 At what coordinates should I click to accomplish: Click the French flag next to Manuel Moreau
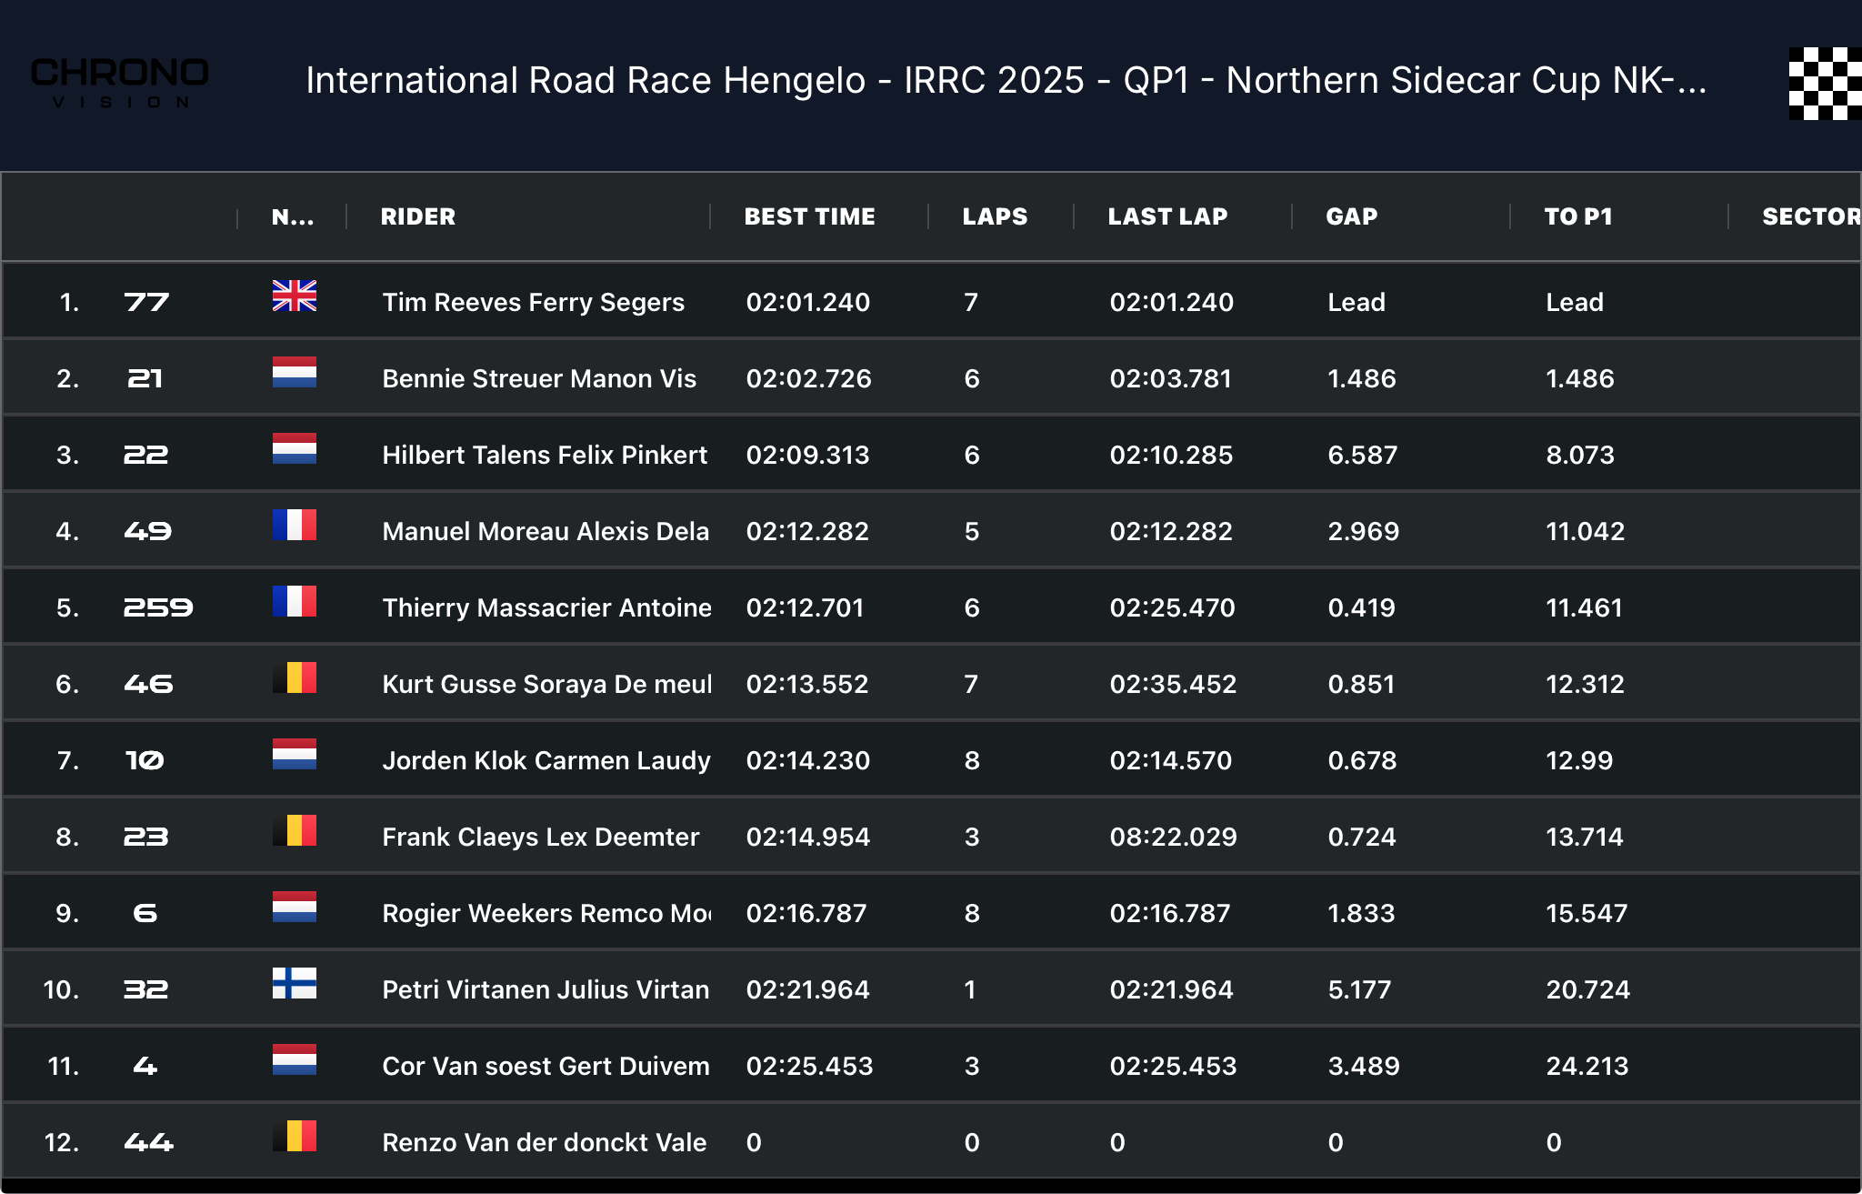click(294, 526)
